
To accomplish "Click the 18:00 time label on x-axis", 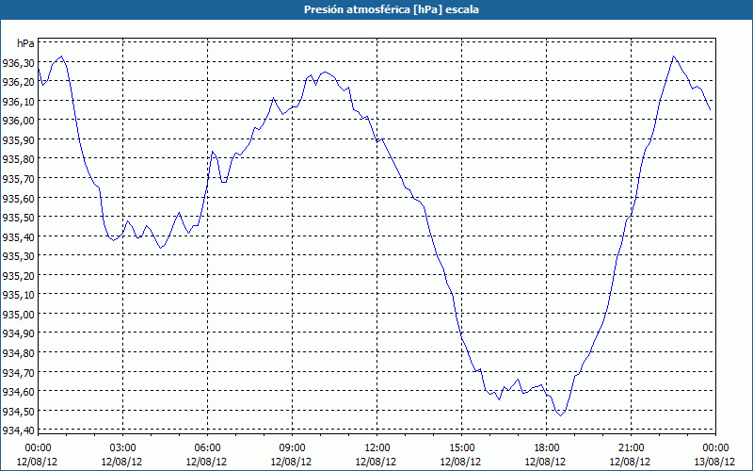I will pyautogui.click(x=547, y=448).
